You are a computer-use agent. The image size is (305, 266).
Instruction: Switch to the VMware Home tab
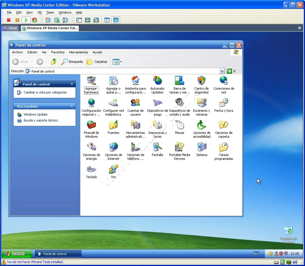(x=11, y=28)
